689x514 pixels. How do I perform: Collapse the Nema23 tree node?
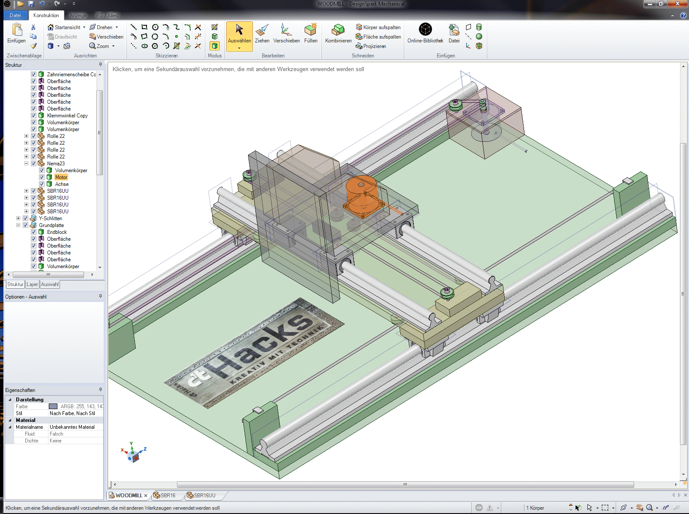(x=26, y=163)
